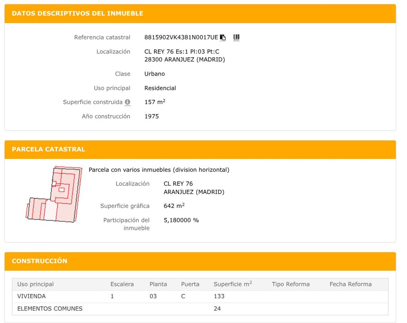The width and height of the screenshot is (407, 323).
Task: Click the 5,180000 % participation value
Action: [181, 220]
